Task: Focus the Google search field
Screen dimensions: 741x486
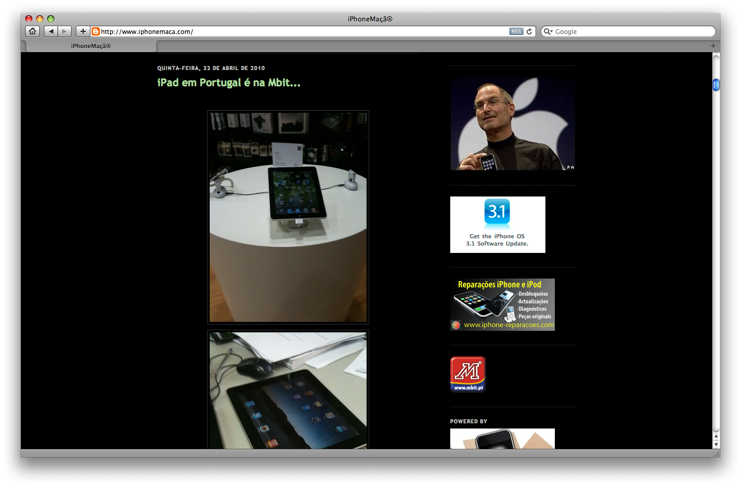Action: pyautogui.click(x=628, y=31)
